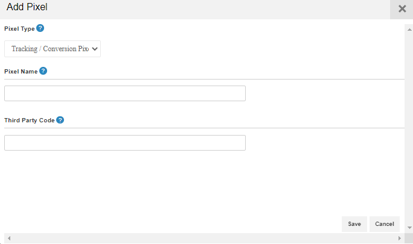413x244 pixels.
Task: Click the Pixel Type label text
Action: point(19,29)
